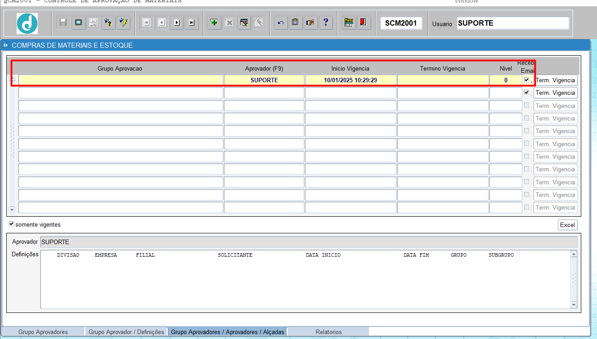Viewport: 597px width, 339px height.
Task: Click the SCM2001 program code field
Action: (x=401, y=23)
